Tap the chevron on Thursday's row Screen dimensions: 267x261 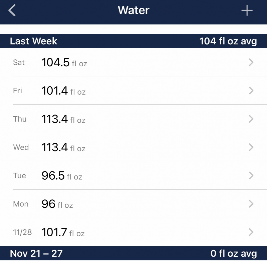(x=251, y=119)
